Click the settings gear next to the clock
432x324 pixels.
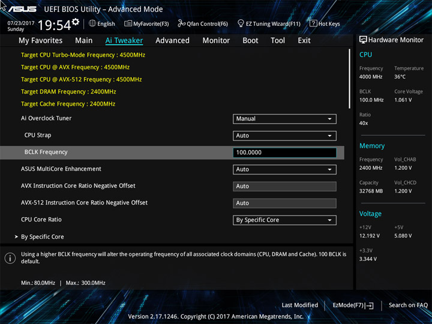pyautogui.click(x=75, y=22)
